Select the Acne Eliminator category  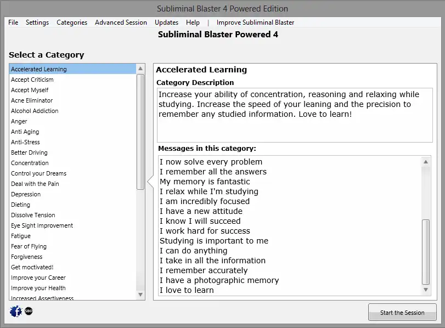72,100
